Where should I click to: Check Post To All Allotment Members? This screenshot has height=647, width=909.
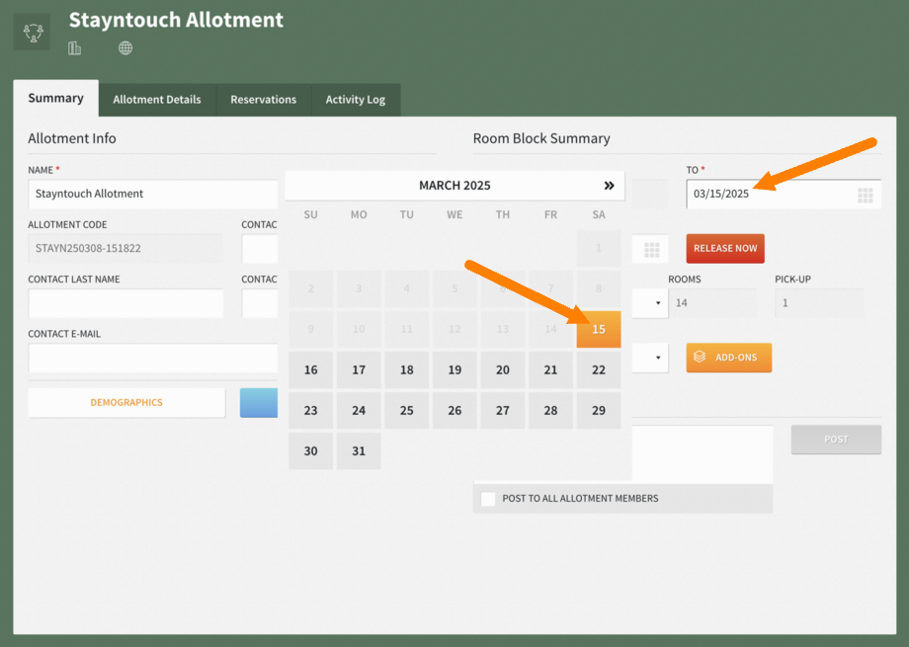coord(488,499)
